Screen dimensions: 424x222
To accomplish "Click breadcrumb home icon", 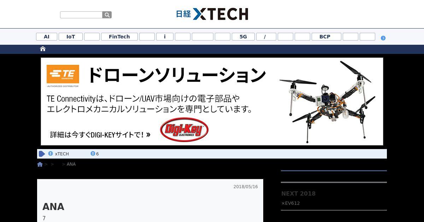I will pyautogui.click(x=40, y=164).
